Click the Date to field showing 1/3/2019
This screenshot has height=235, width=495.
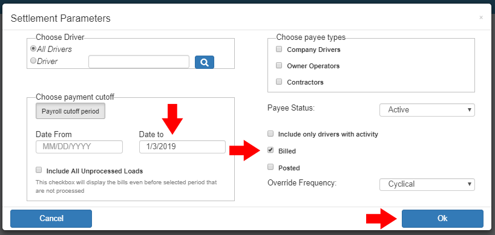[x=183, y=147]
